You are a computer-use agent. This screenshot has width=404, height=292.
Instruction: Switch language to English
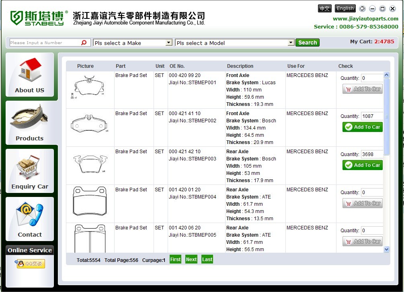[x=345, y=8]
